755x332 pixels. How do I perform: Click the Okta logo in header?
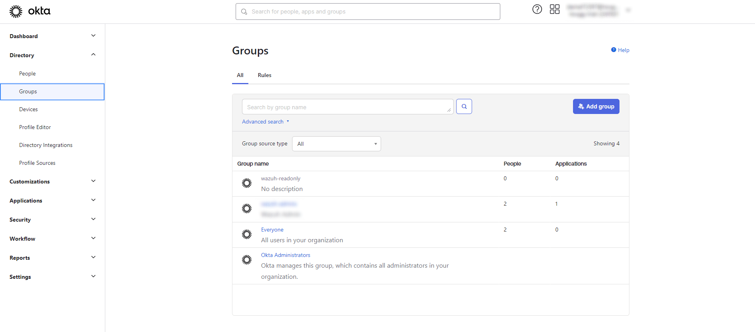(x=30, y=11)
